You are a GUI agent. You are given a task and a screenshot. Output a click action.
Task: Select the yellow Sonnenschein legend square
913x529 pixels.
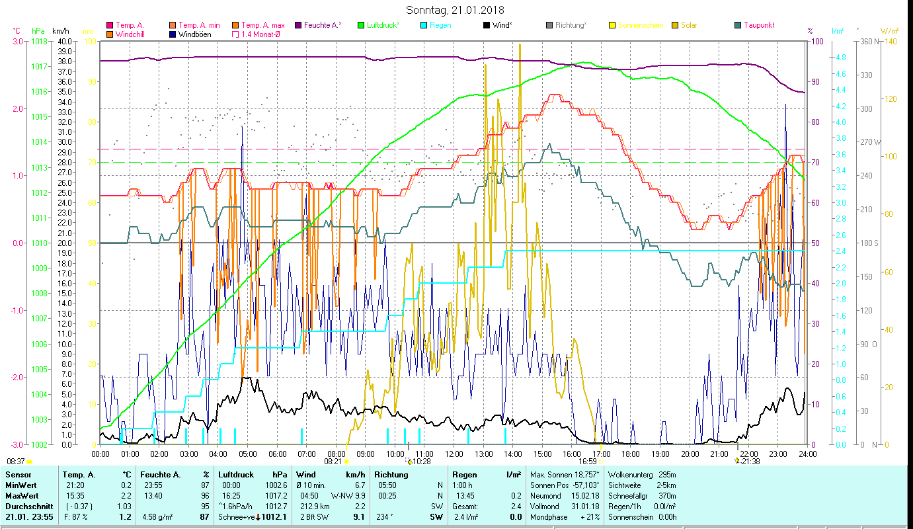[612, 26]
